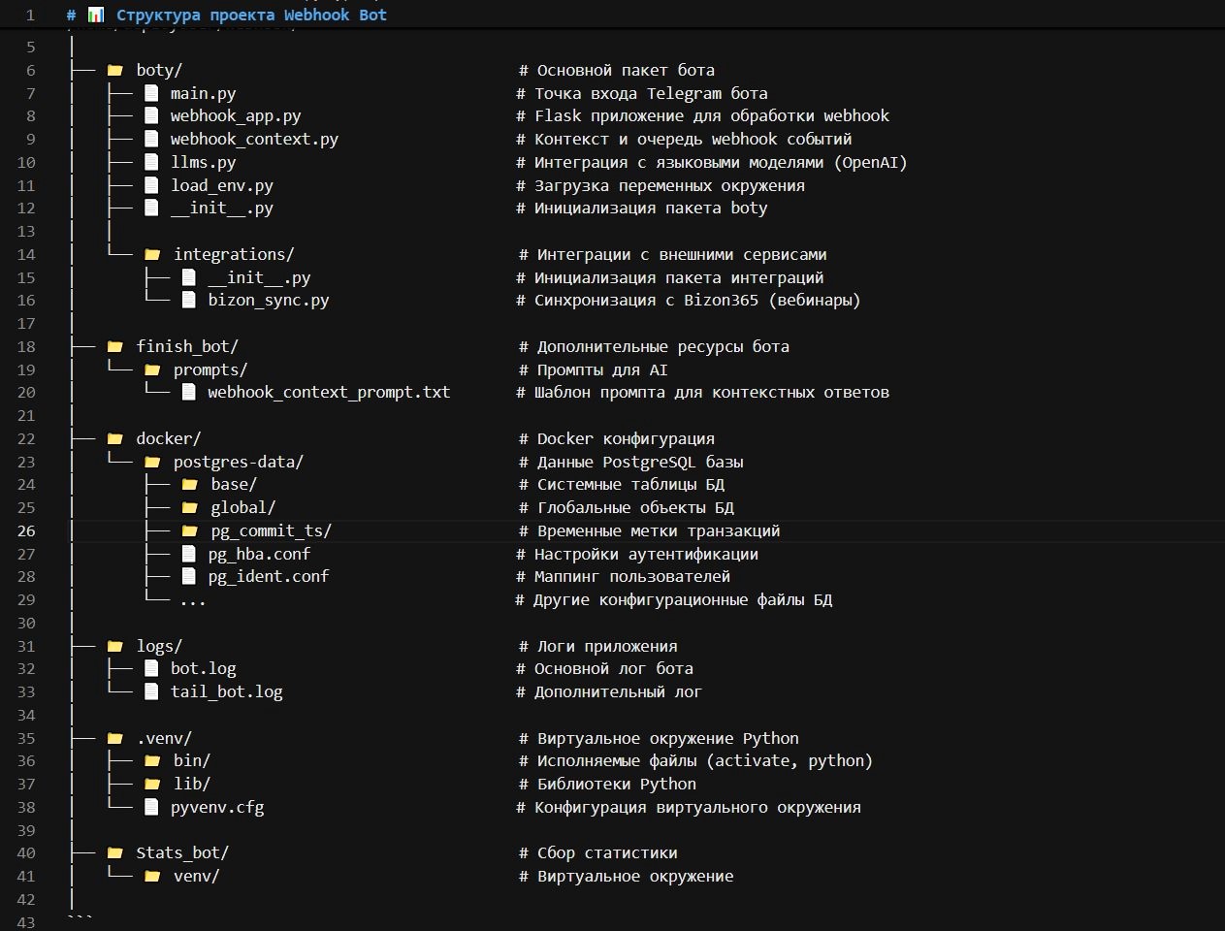This screenshot has height=931, width=1225.
Task: Click the folder icon beside integrations/
Action: [x=152, y=254]
